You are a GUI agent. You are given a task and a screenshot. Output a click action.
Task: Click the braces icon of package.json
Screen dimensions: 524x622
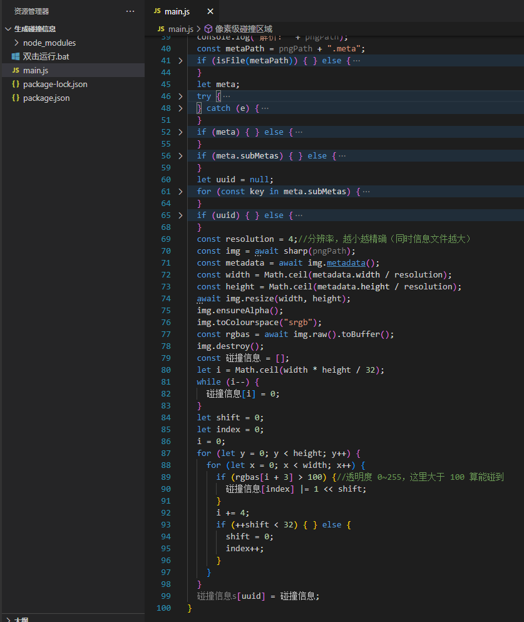click(x=16, y=98)
